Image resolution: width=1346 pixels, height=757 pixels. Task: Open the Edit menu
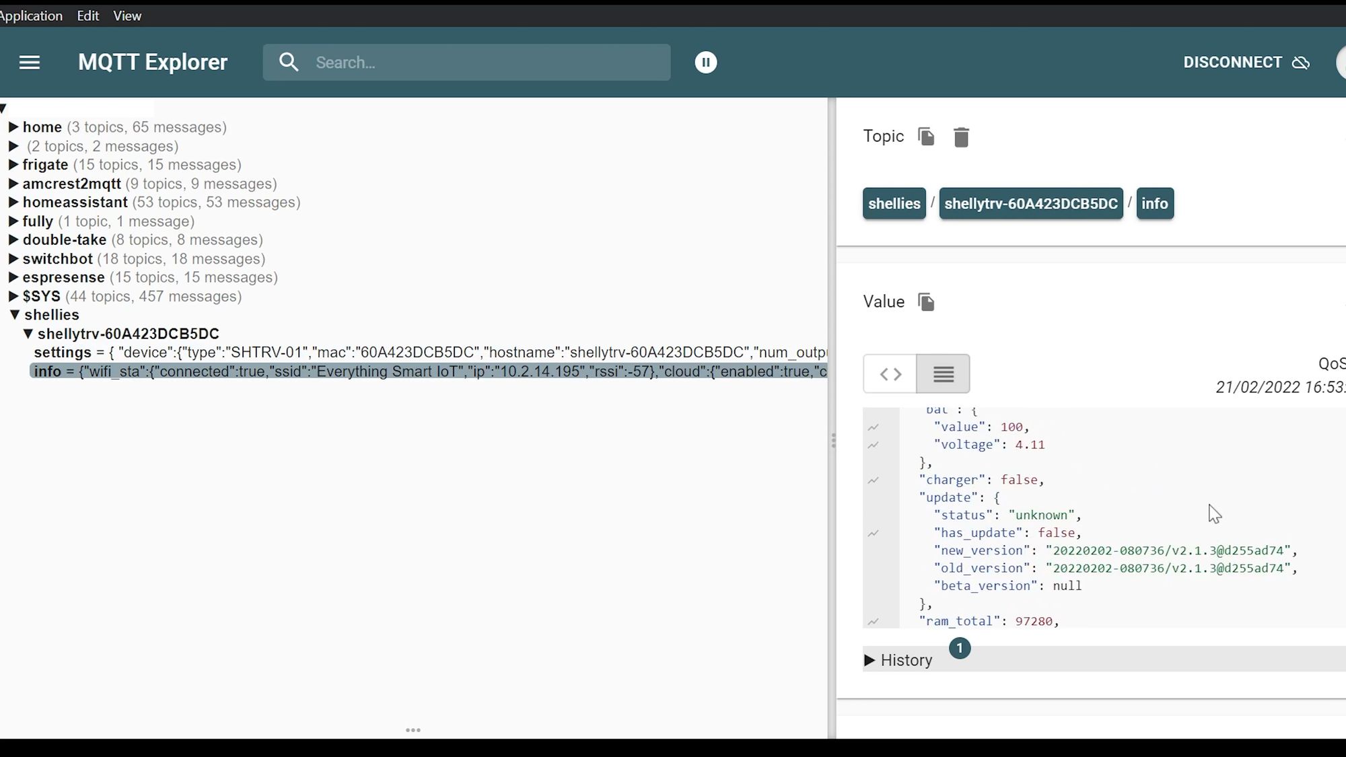[x=88, y=15]
